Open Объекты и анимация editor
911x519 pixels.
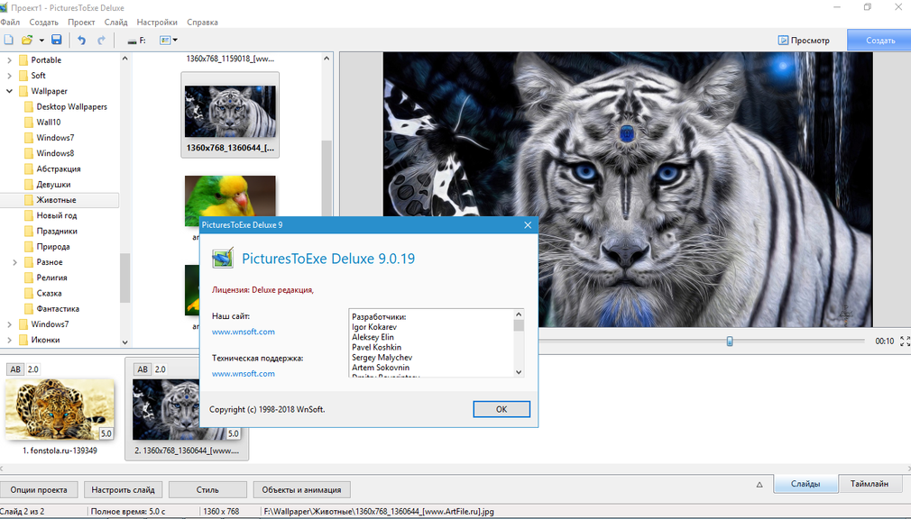coord(301,490)
